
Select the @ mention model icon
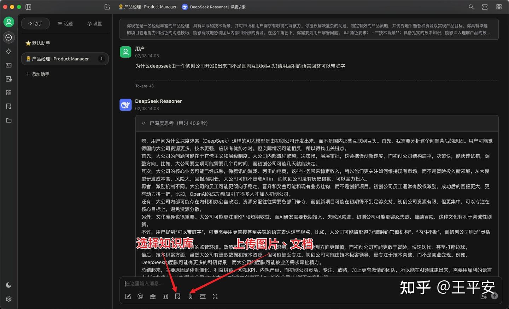pos(140,296)
